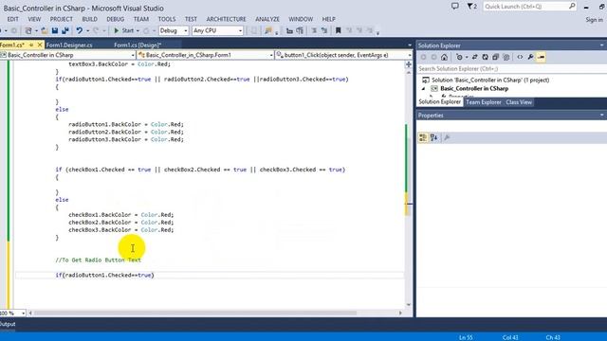
Task: Click the Save All icon
Action: coord(65,30)
